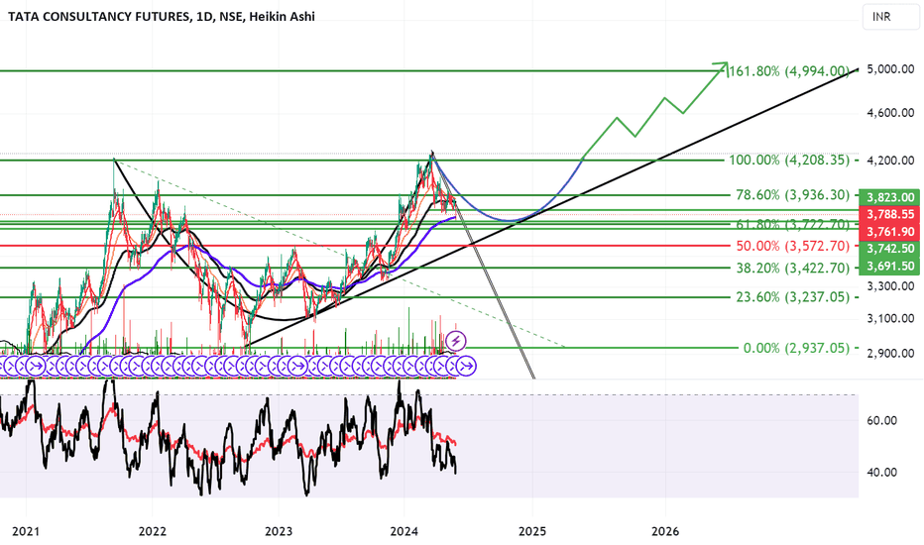
Task: Click the 3,761.90 red price tag
Action: pos(890,232)
